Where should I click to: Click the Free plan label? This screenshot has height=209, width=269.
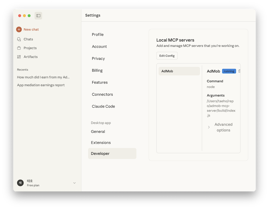tap(33, 185)
